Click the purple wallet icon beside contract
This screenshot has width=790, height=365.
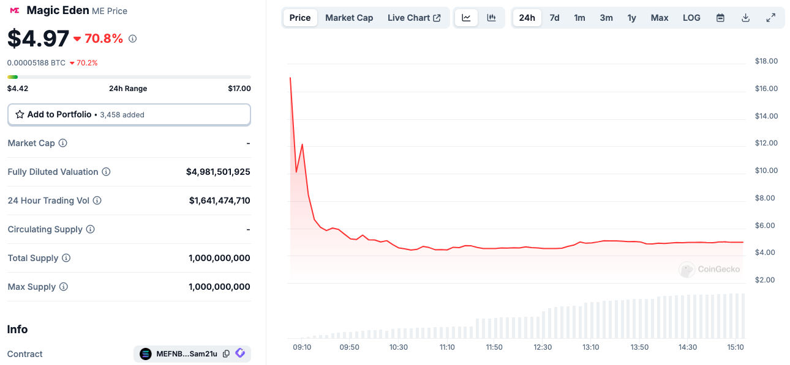[240, 353]
